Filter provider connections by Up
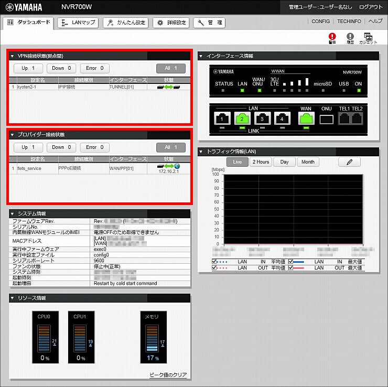The image size is (388, 387). point(28,147)
